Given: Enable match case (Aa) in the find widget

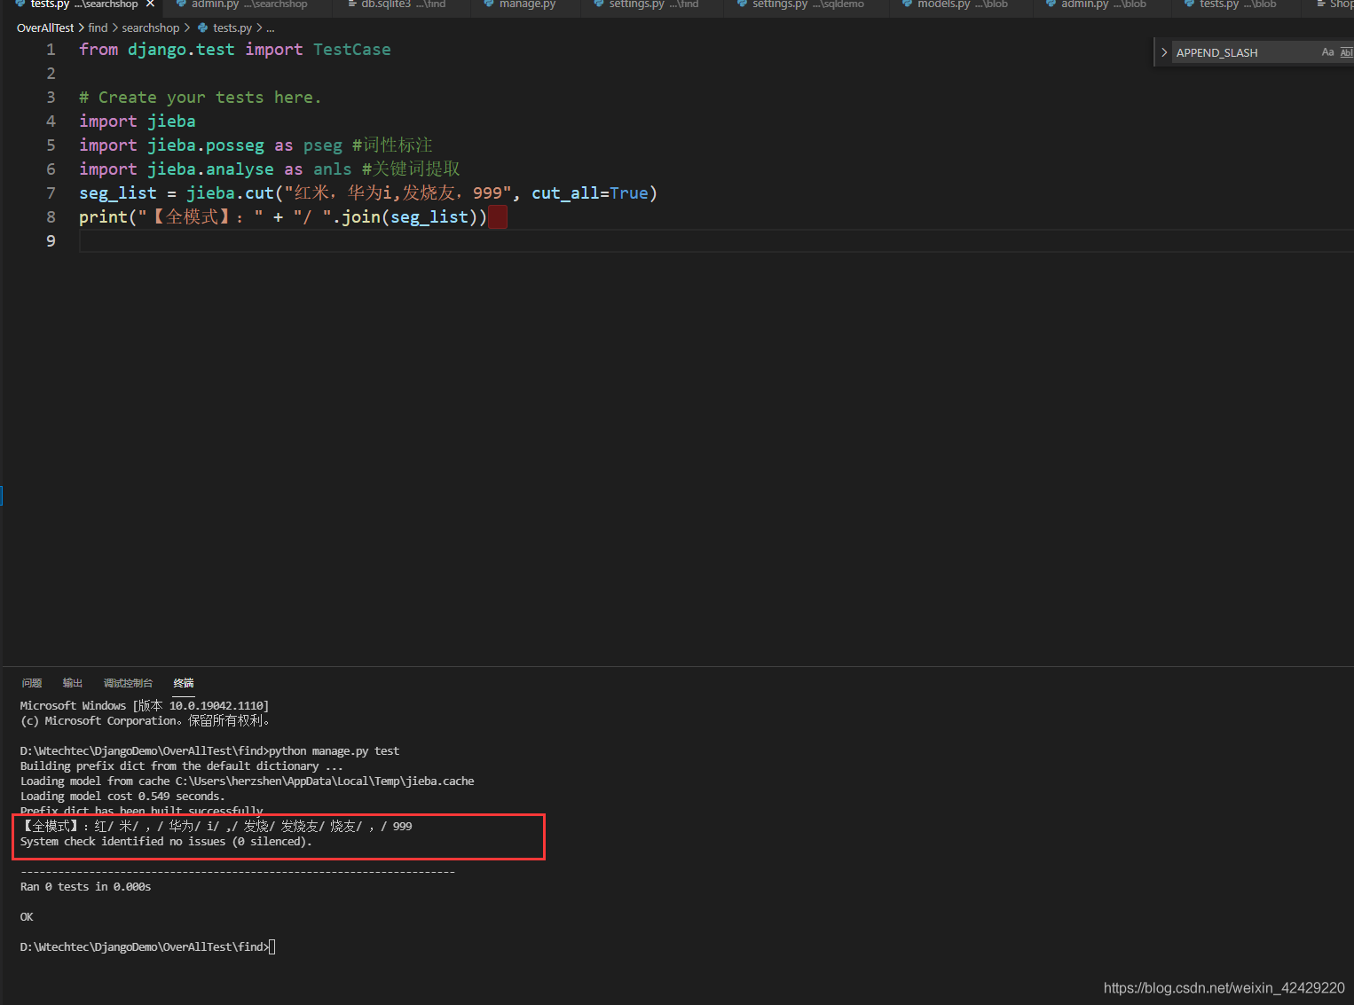Looking at the screenshot, I should click(1327, 51).
